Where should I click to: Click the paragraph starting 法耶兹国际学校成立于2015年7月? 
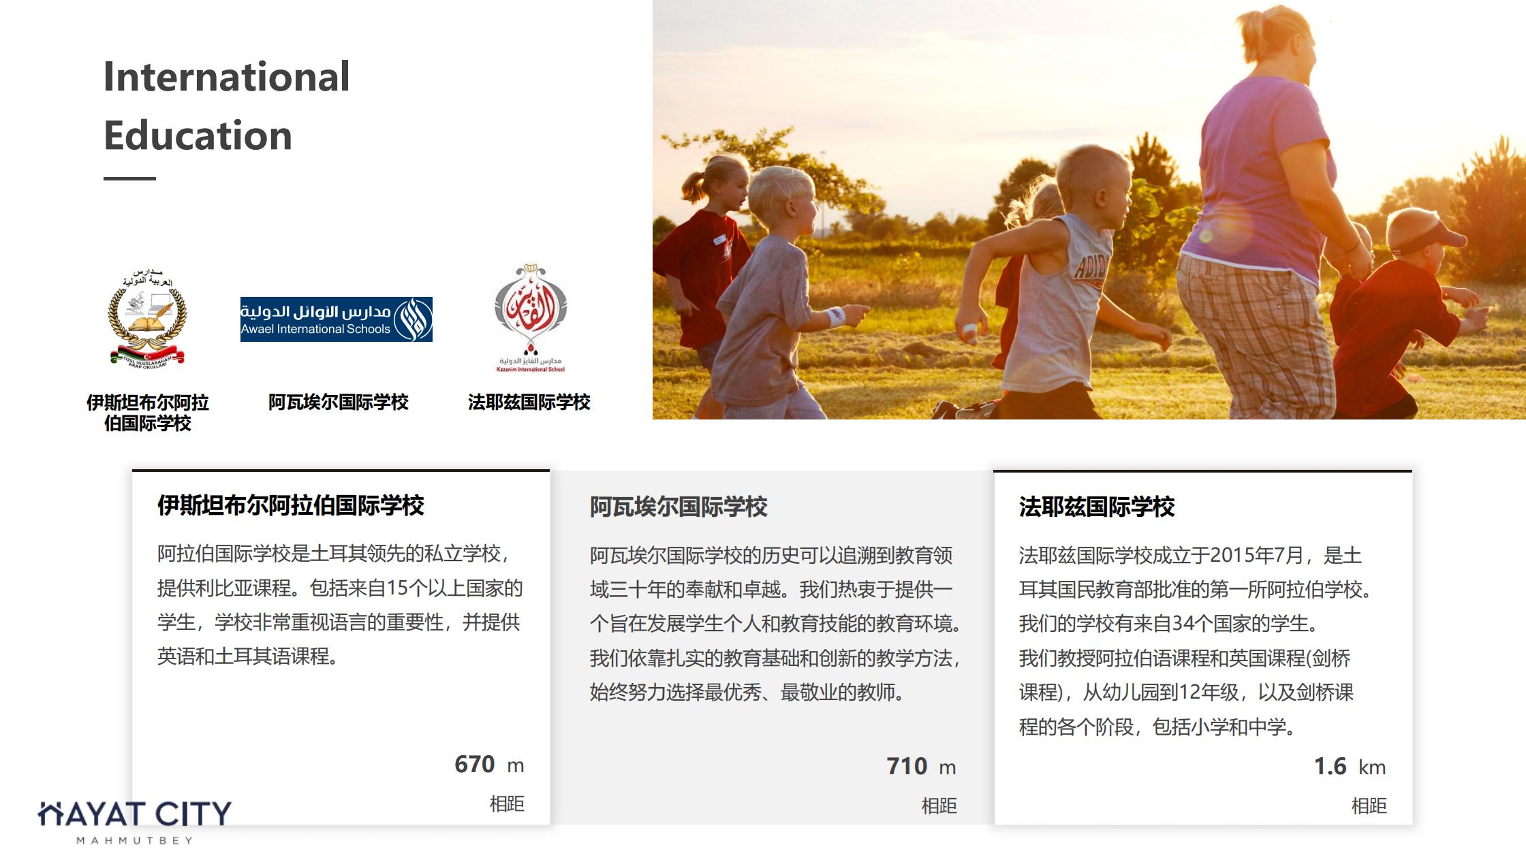tap(1195, 641)
